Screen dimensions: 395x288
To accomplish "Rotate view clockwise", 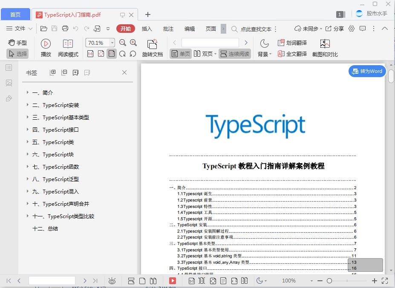I will (122, 54).
